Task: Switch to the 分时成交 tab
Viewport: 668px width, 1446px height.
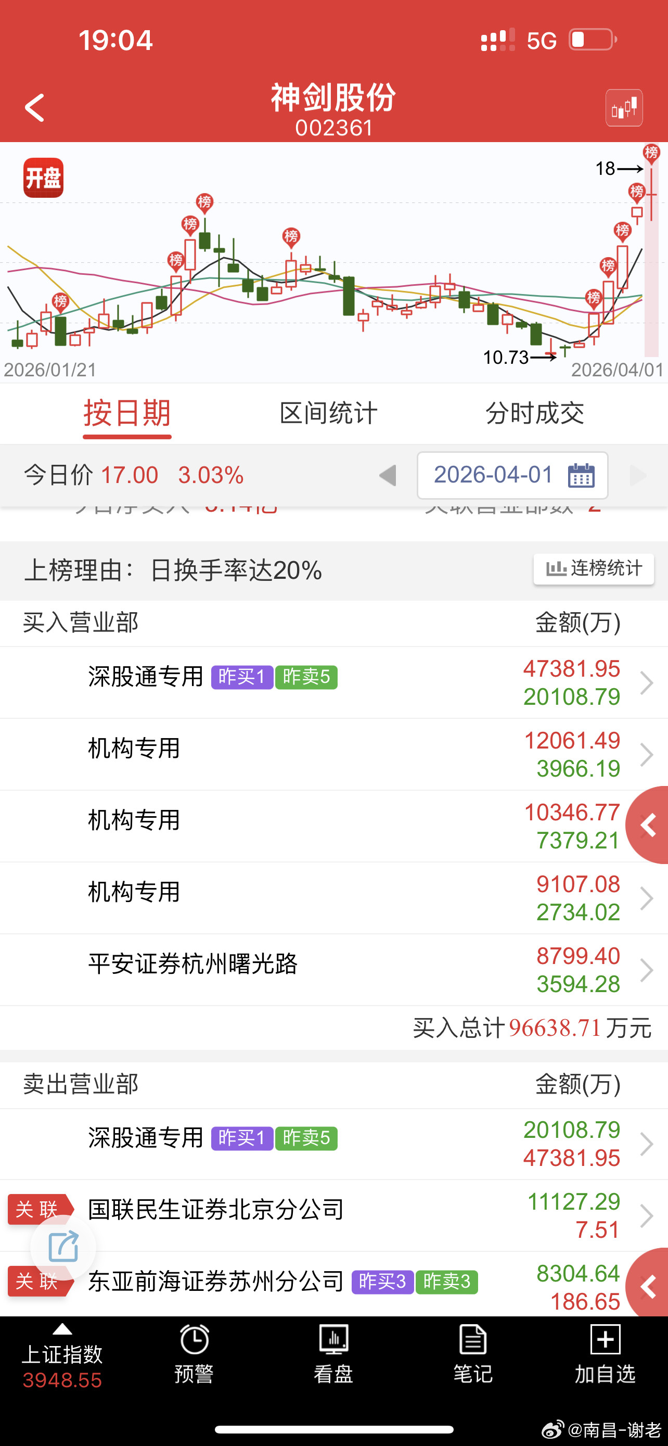Action: tap(536, 414)
